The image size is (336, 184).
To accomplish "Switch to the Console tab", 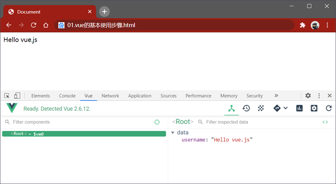I will (x=67, y=96).
